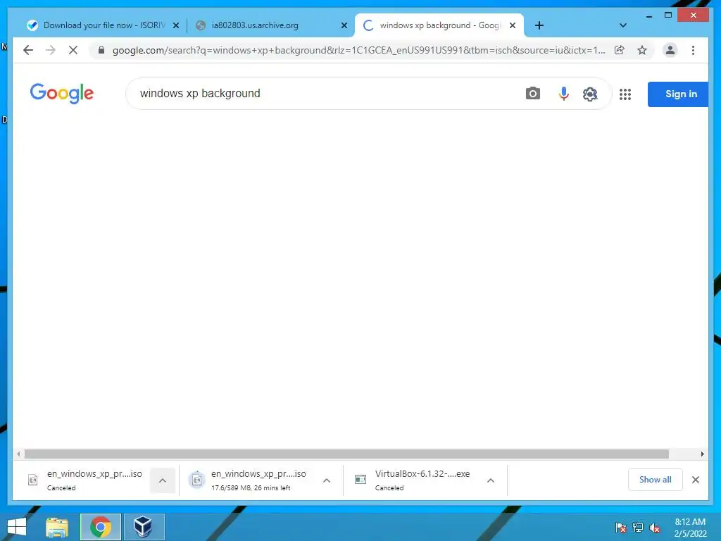Search by image camera icon
Image resolution: width=721 pixels, height=541 pixels.
[x=532, y=94]
